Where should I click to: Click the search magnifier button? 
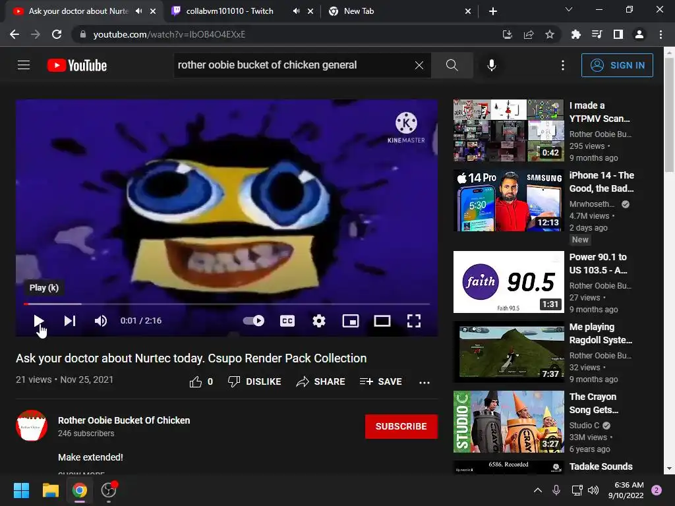452,65
